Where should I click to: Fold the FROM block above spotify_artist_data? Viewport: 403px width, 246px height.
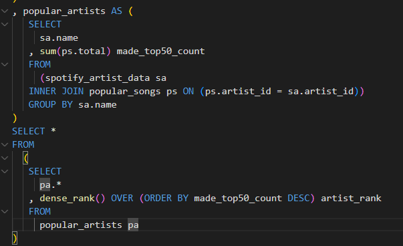[x=5, y=65]
